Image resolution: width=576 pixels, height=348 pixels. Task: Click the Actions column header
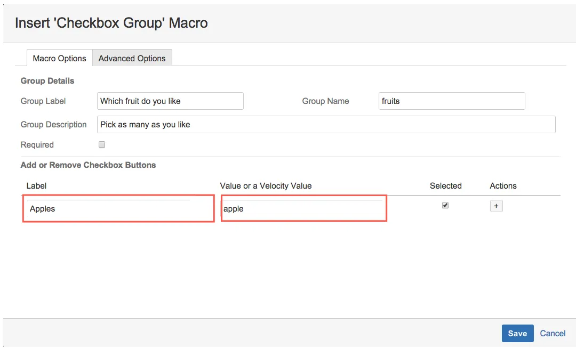(x=503, y=186)
